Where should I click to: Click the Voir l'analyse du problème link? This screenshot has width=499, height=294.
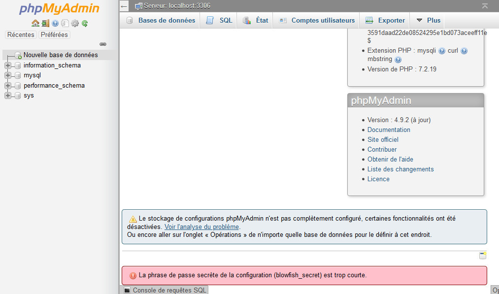click(201, 227)
